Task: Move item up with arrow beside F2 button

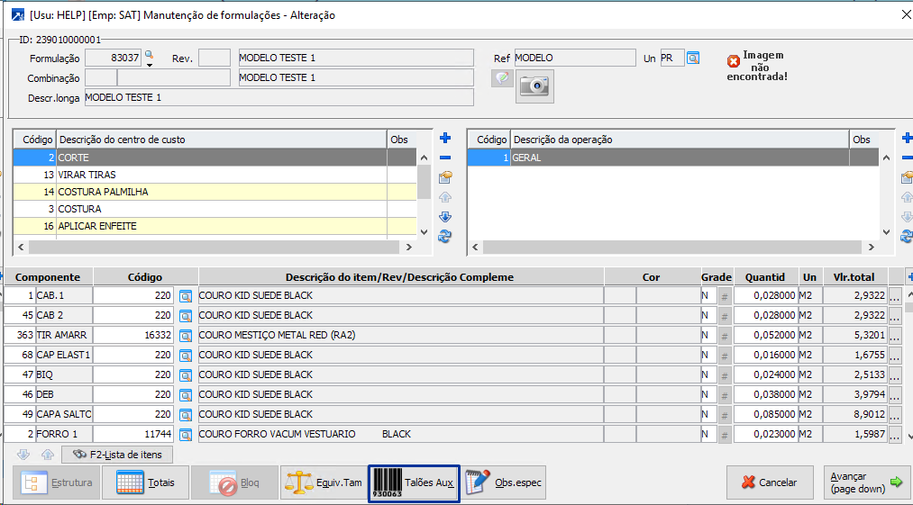Action: point(48,455)
